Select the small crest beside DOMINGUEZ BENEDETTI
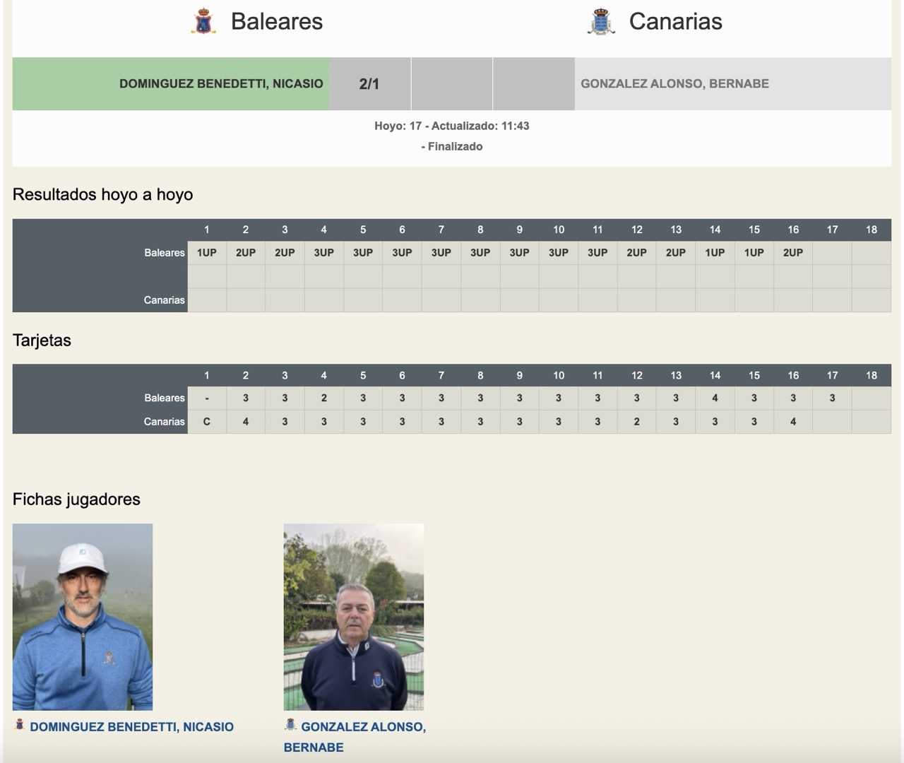The width and height of the screenshot is (904, 763). [x=20, y=726]
